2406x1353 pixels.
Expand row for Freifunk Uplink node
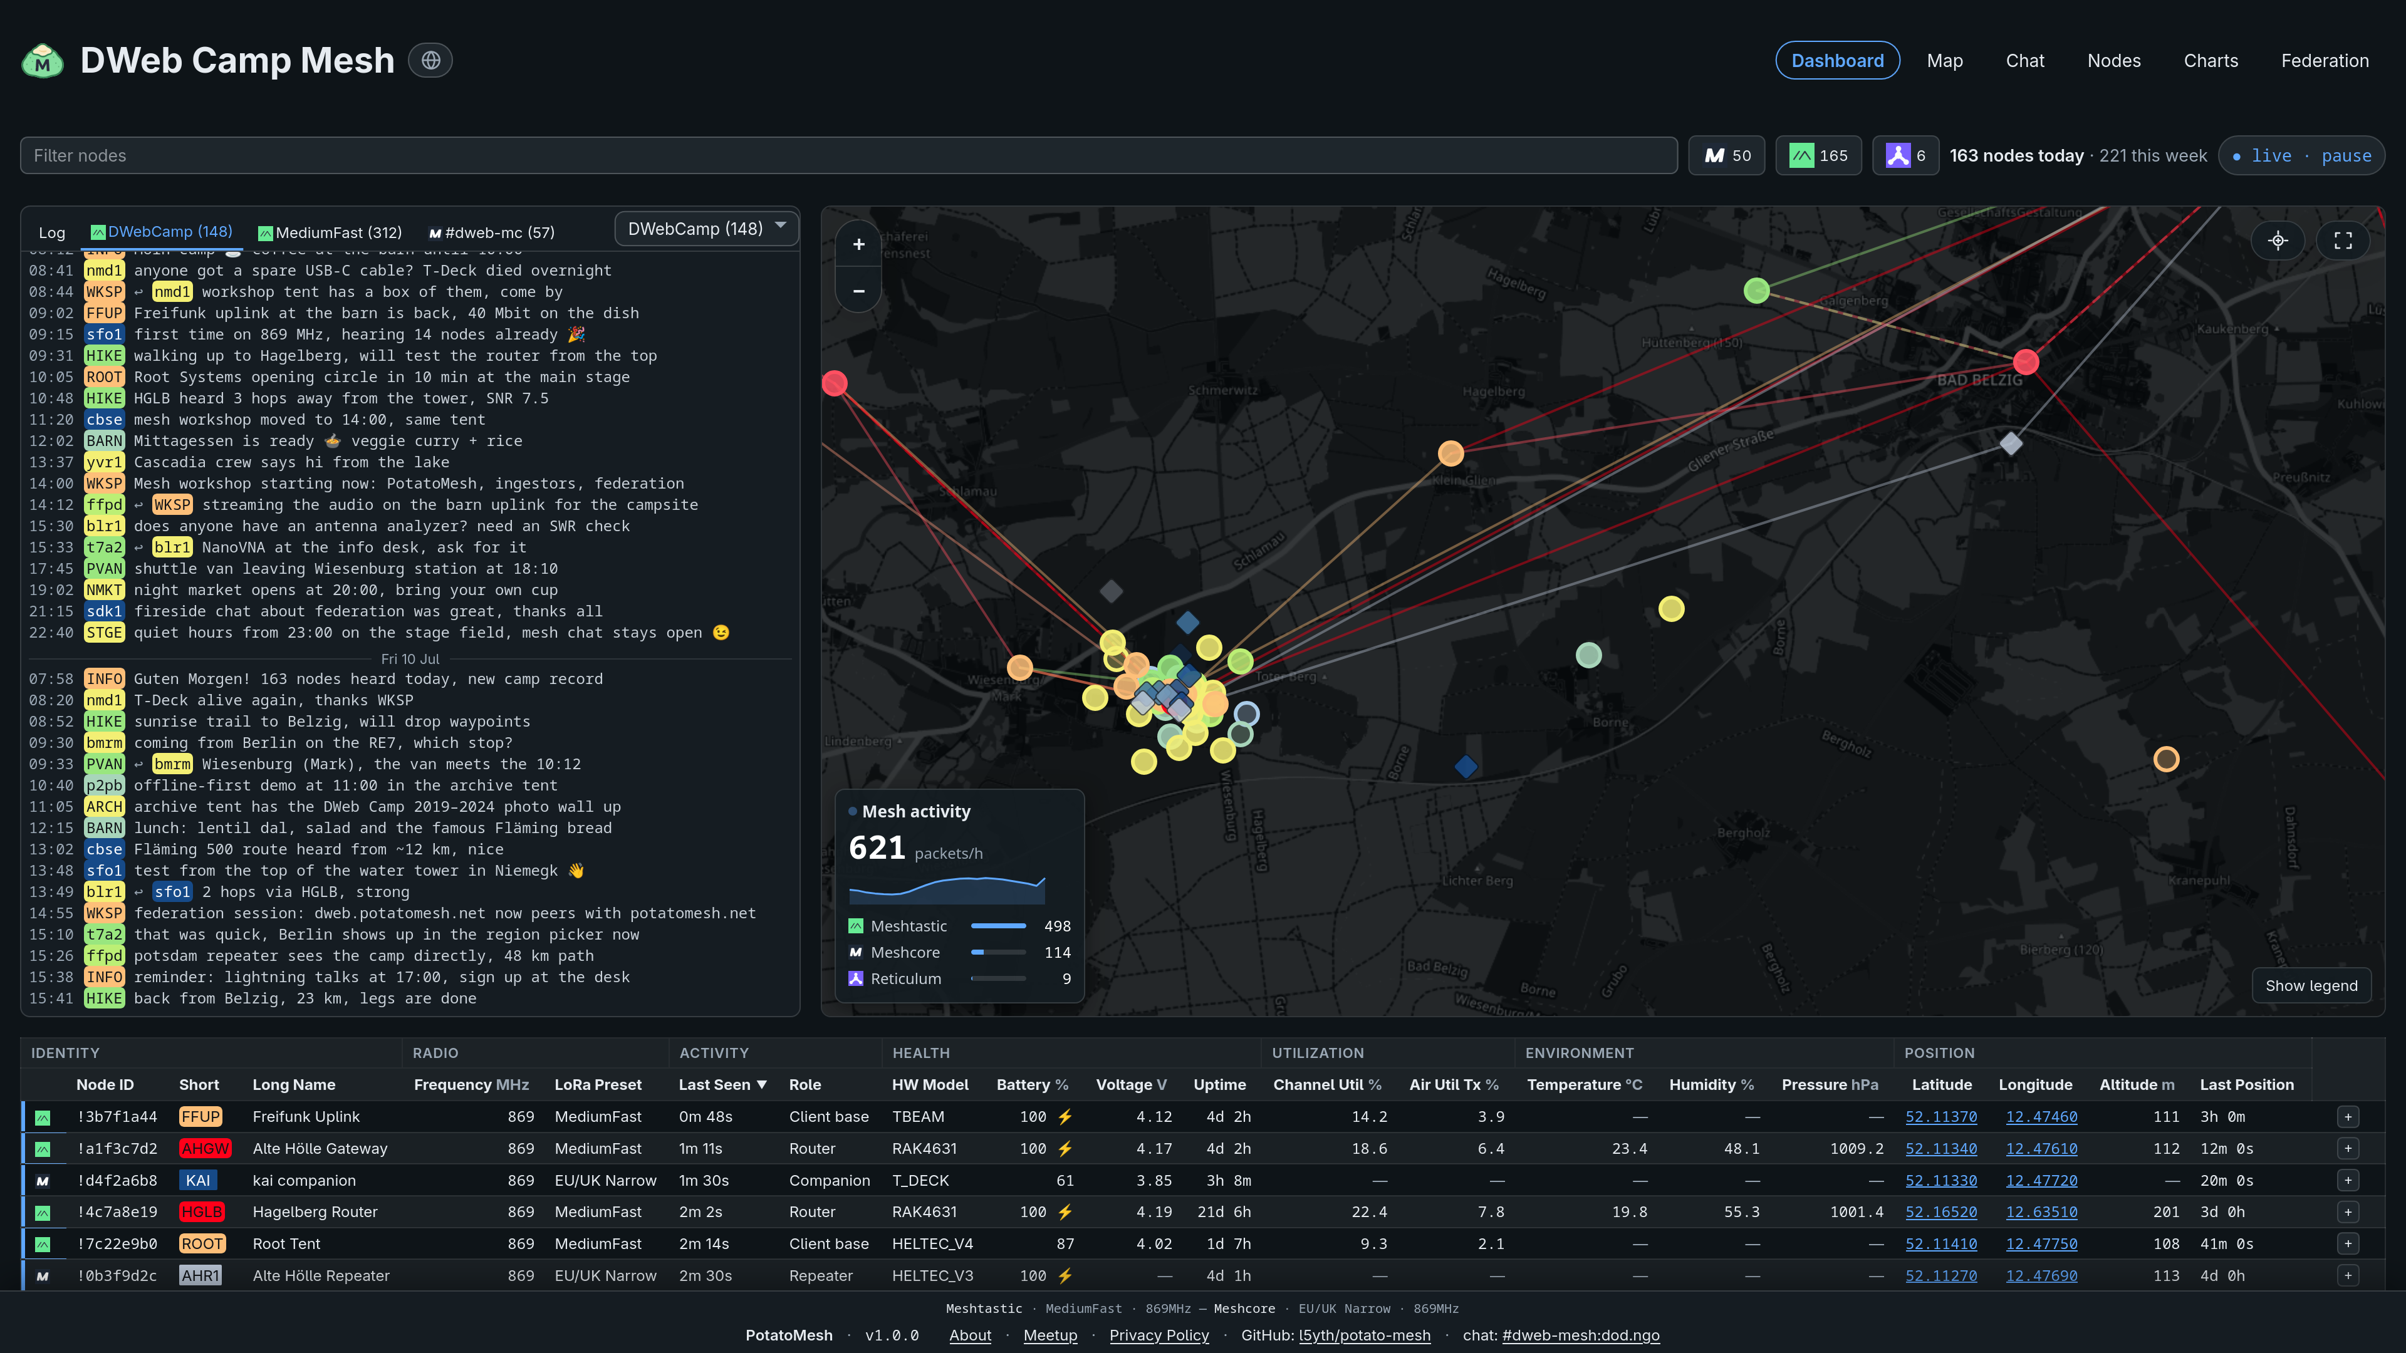coord(2348,1117)
